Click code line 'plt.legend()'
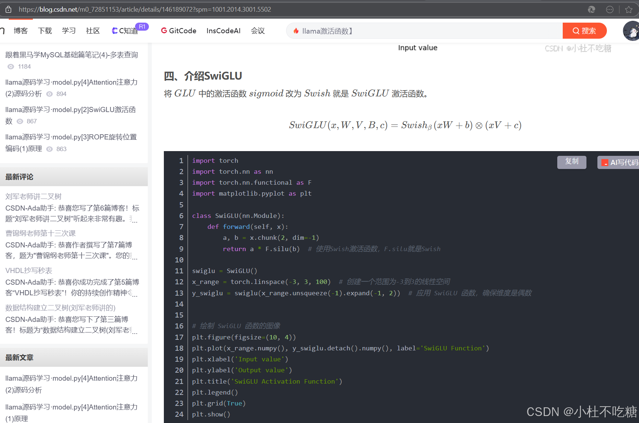The width and height of the screenshot is (639, 423). pos(215,392)
